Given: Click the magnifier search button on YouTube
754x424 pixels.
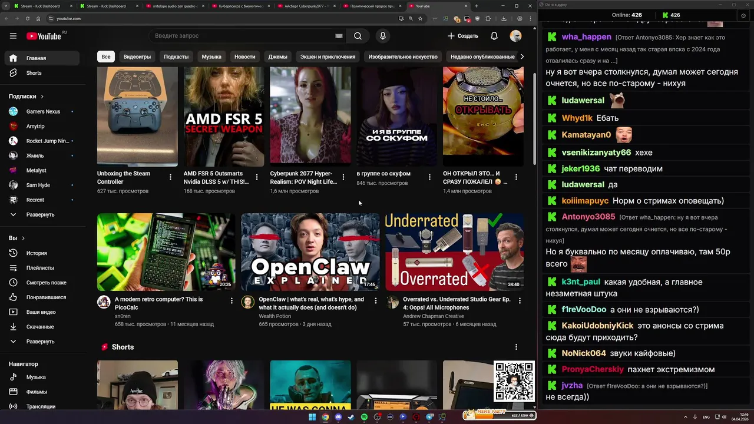Looking at the screenshot, I should pyautogui.click(x=358, y=36).
